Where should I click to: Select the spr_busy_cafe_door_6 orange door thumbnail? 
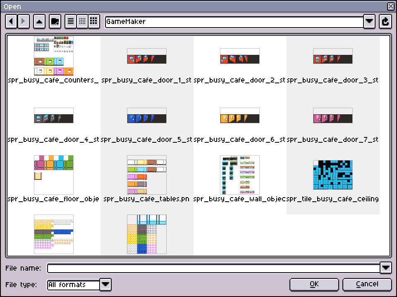click(x=240, y=115)
